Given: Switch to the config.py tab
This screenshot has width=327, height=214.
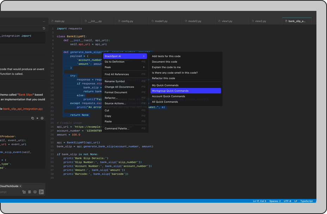Looking at the screenshot, I should click(127, 21).
